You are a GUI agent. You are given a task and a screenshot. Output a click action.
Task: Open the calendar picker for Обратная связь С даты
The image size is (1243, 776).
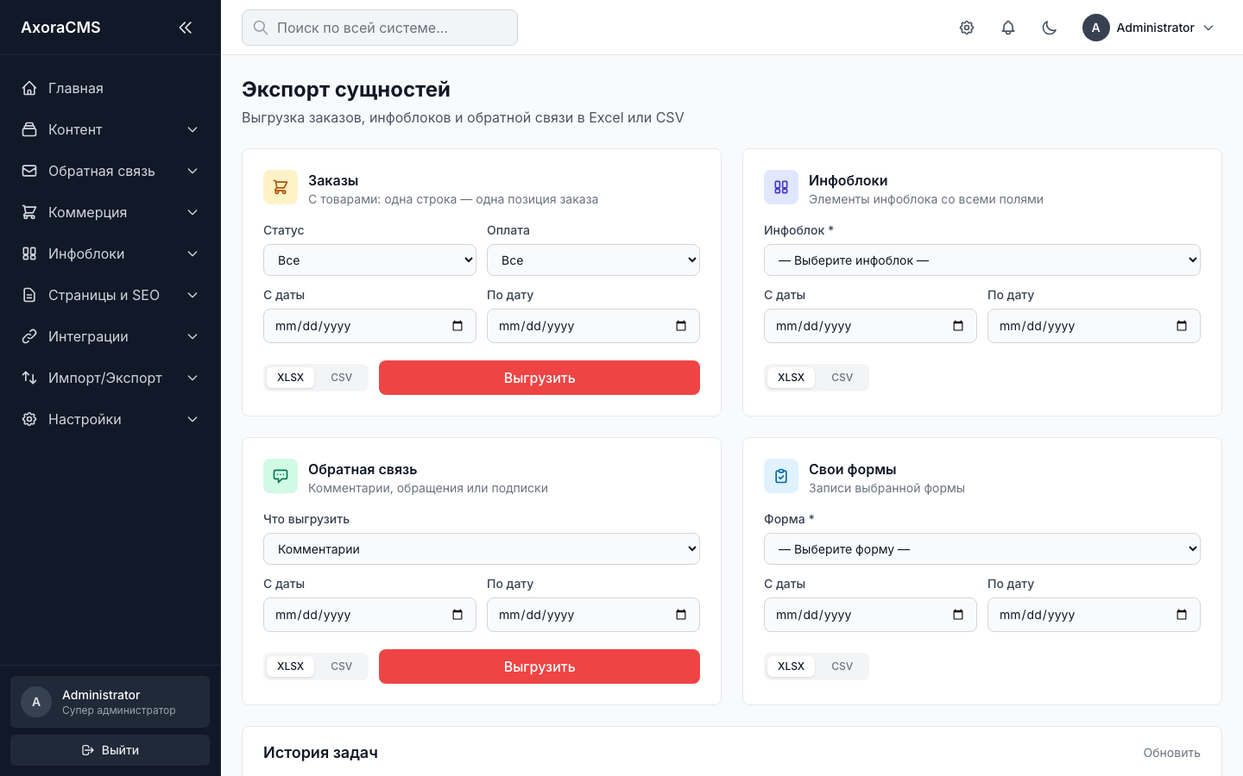click(x=457, y=615)
